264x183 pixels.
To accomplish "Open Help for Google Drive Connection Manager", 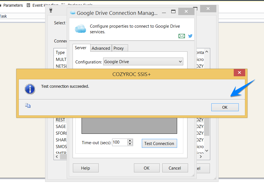I will 85,168.
